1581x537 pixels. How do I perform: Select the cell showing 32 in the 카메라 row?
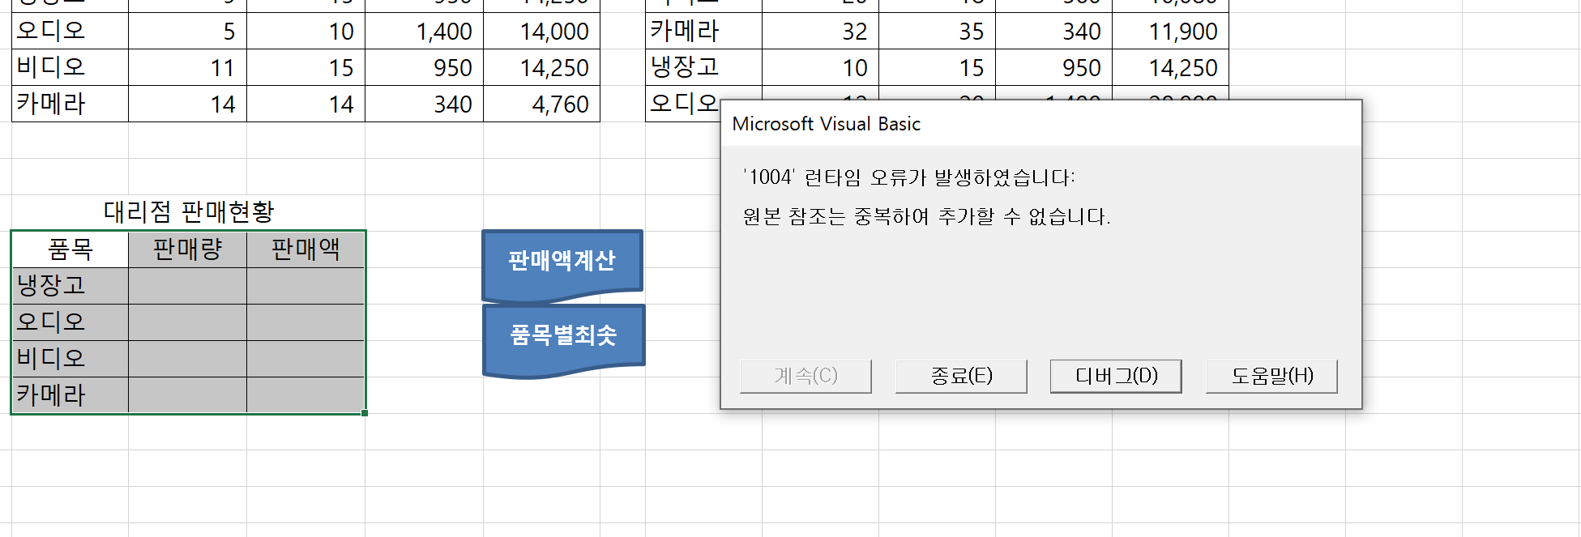click(820, 32)
